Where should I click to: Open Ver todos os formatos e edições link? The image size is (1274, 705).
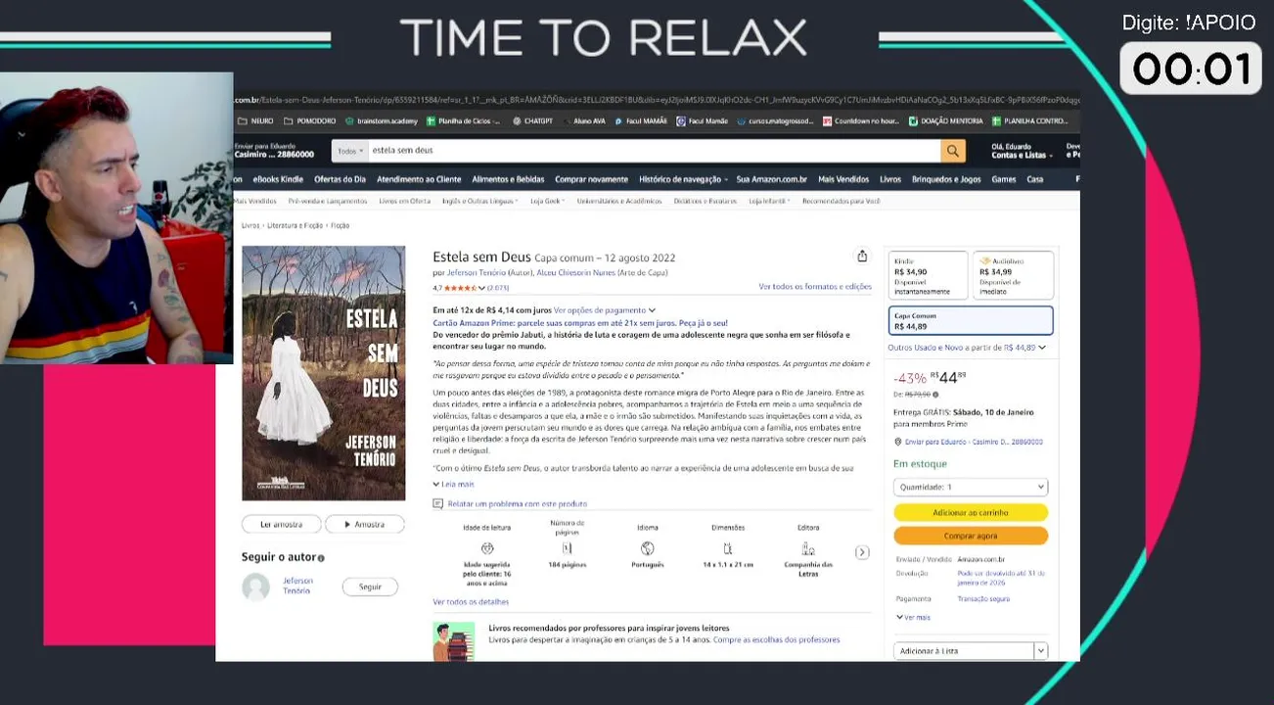coord(815,287)
